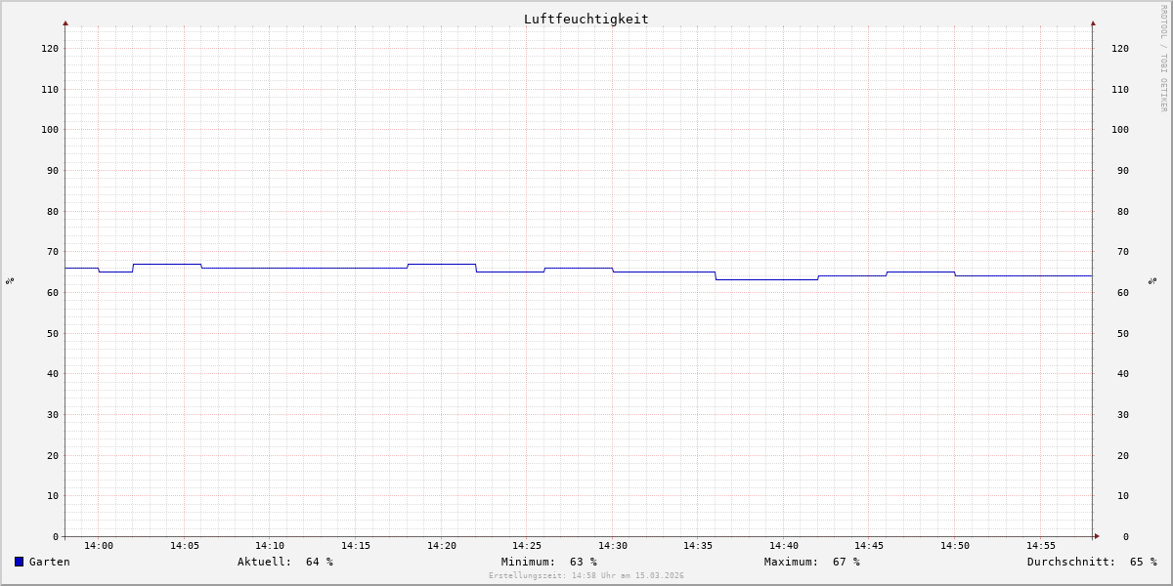Viewport: 1173px width, 586px height.
Task: Select the Maximum: 67 % value
Action: (x=812, y=562)
